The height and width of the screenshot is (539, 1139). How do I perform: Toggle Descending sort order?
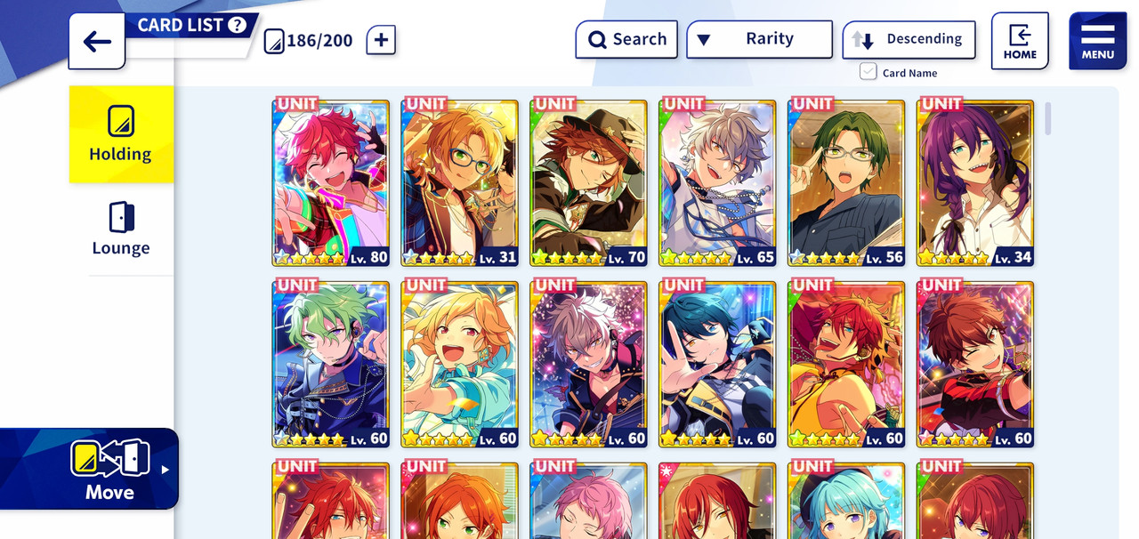[909, 39]
